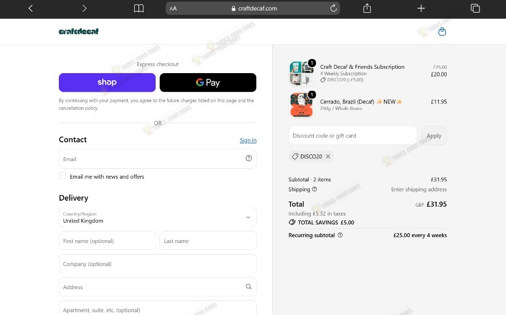Image resolution: width=506 pixels, height=315 pixels.
Task: Click the Last name field
Action: (208, 241)
